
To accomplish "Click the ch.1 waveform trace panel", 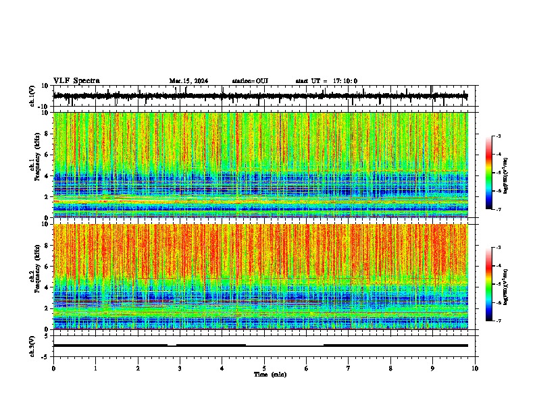I will pyautogui.click(x=263, y=96).
